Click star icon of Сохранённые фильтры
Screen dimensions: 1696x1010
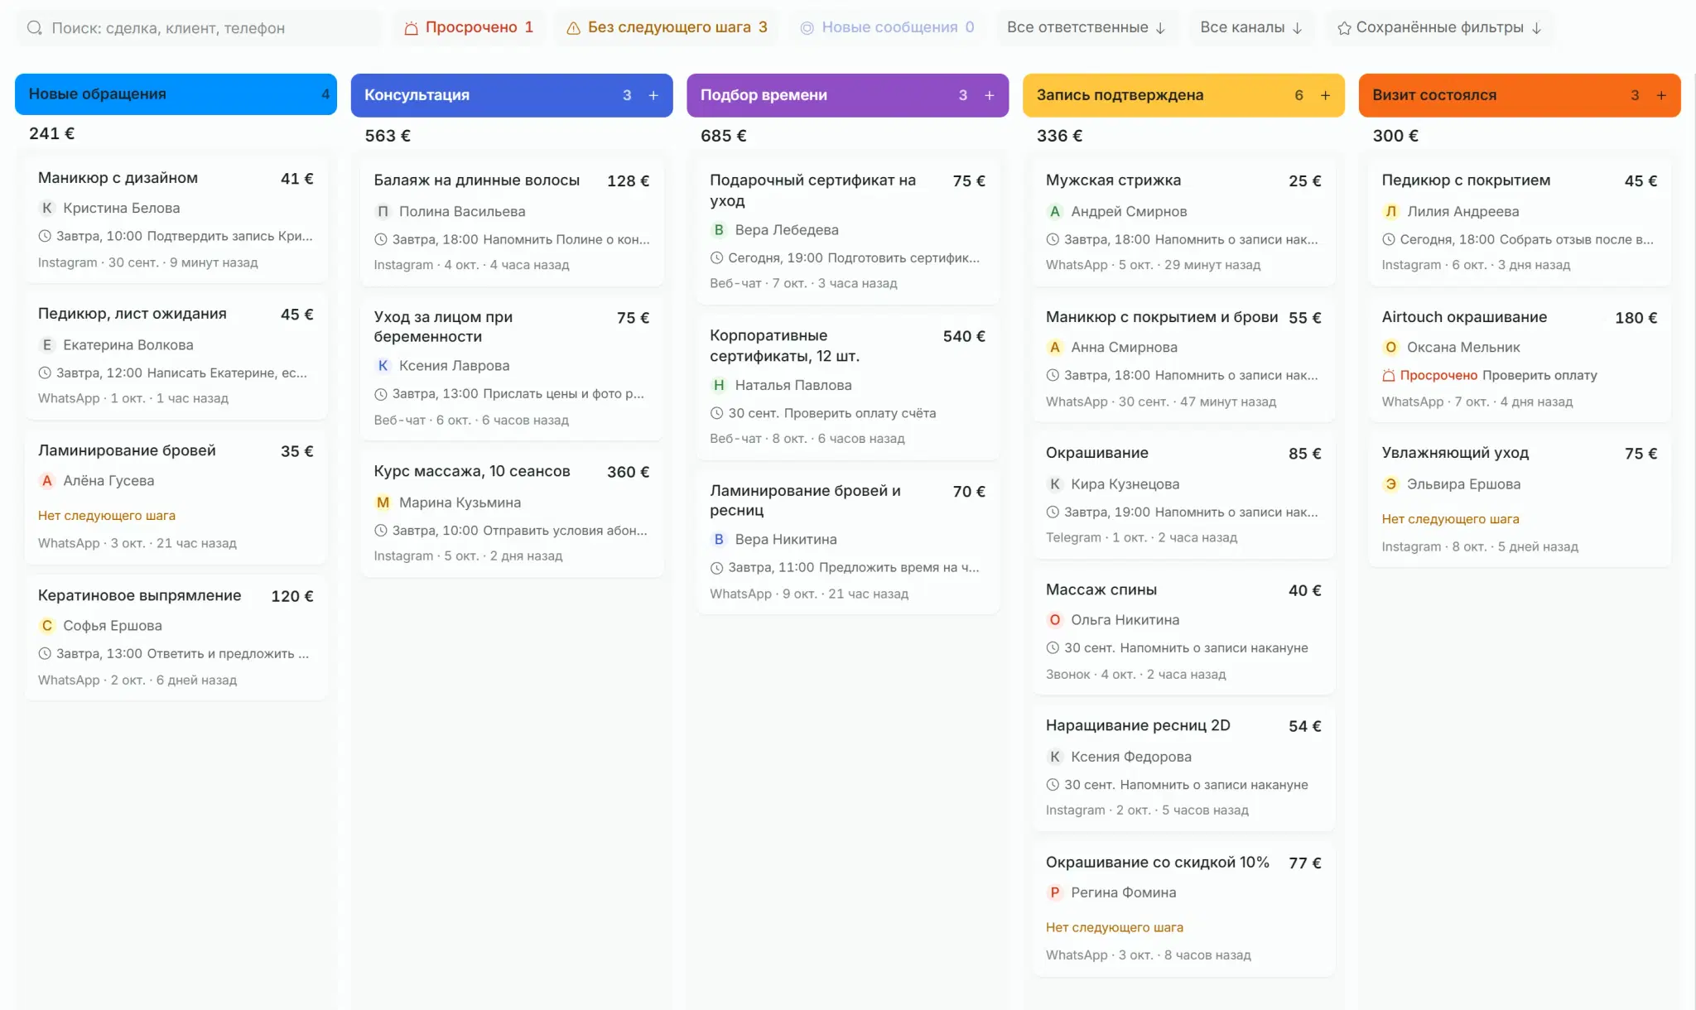[1344, 28]
